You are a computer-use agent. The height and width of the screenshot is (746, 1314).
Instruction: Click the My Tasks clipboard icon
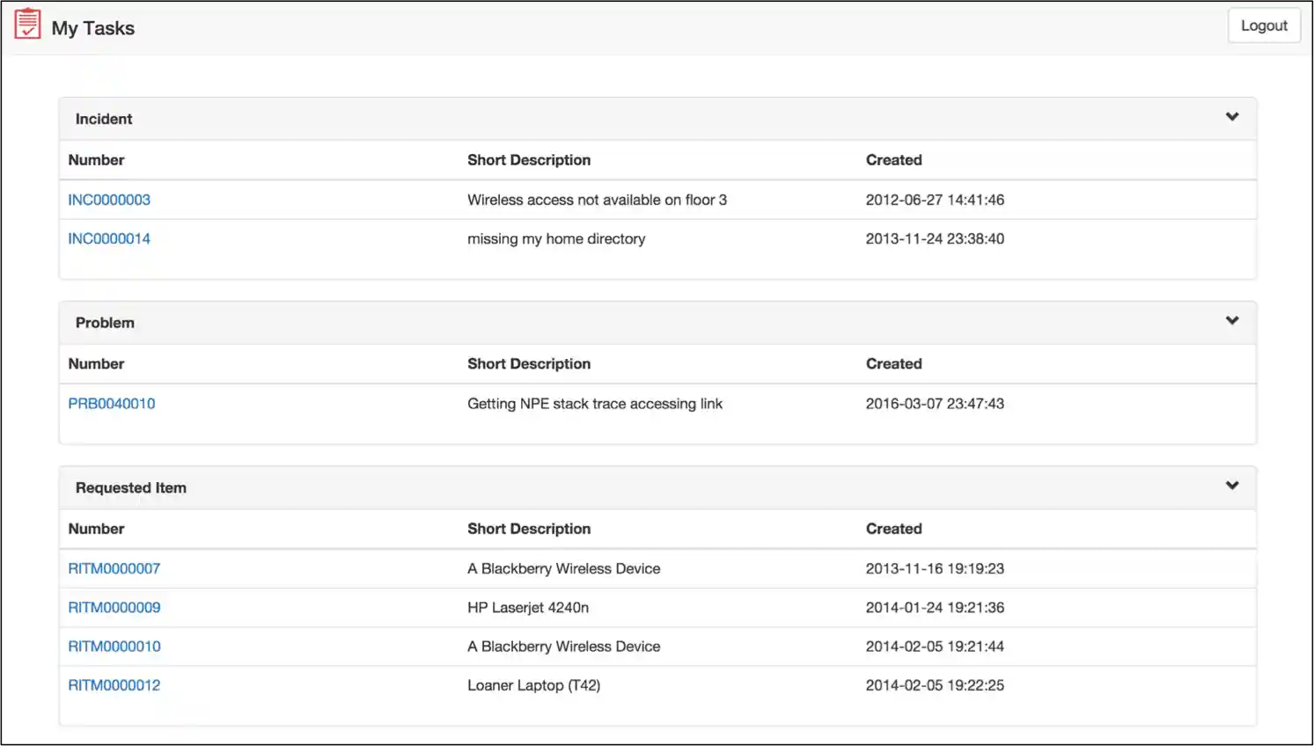point(27,24)
